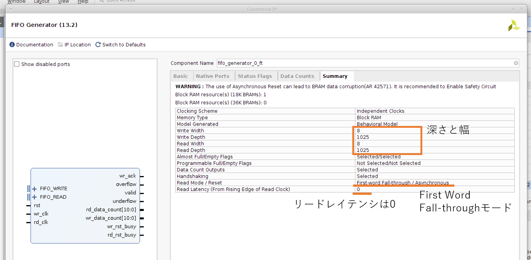531x260 pixels.
Task: Open Documentation via the info icon
Action: [x=12, y=45]
